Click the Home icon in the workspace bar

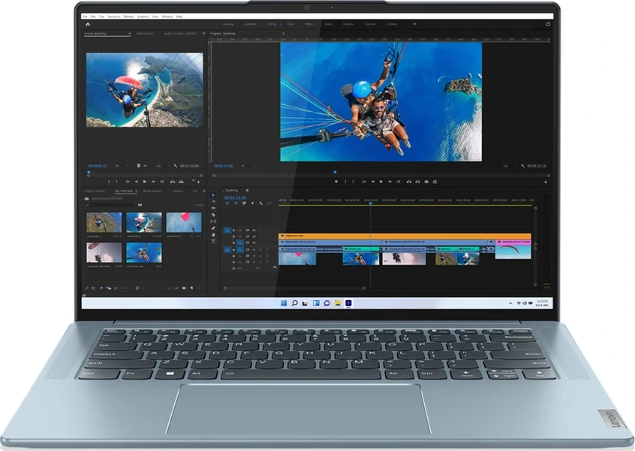(88, 24)
